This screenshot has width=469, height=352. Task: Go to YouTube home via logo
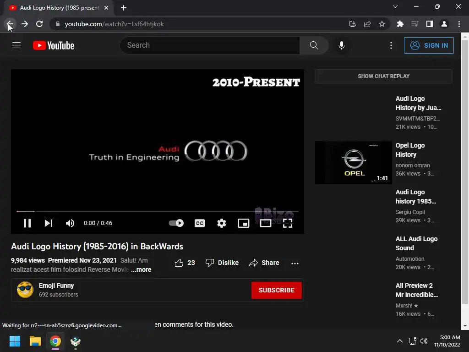click(x=54, y=45)
